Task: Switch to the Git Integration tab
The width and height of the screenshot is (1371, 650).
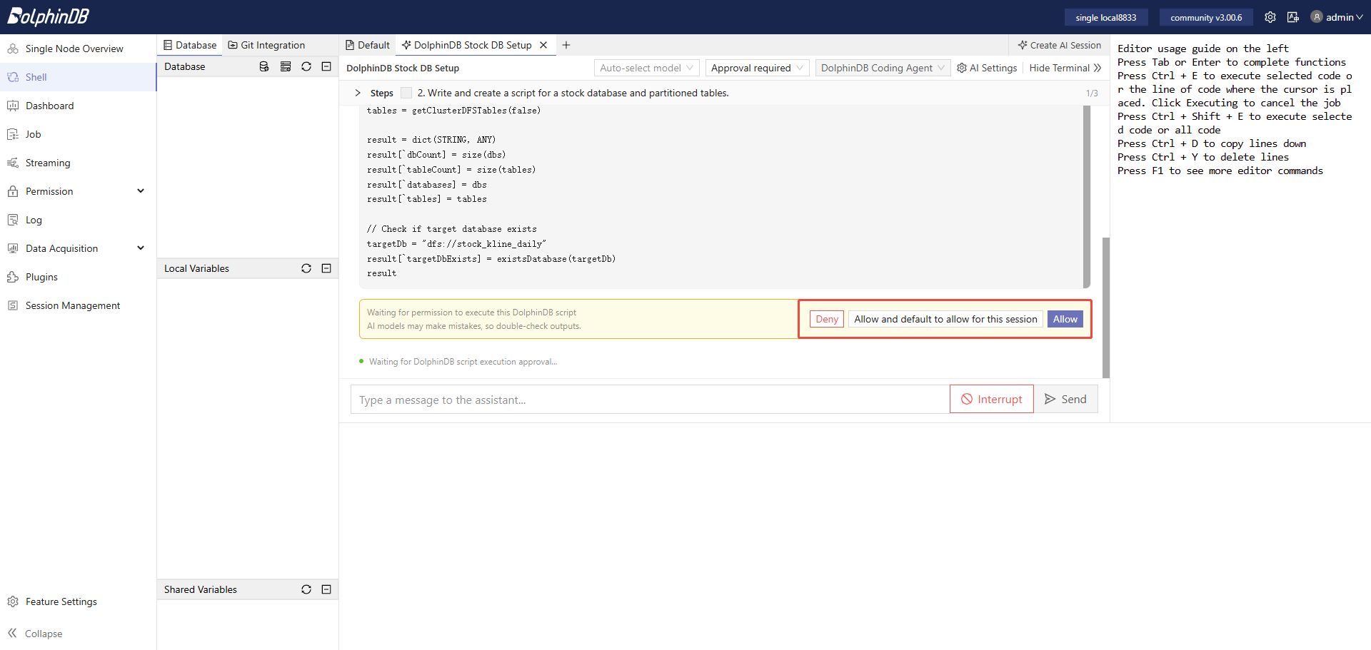Action: pyautogui.click(x=266, y=45)
